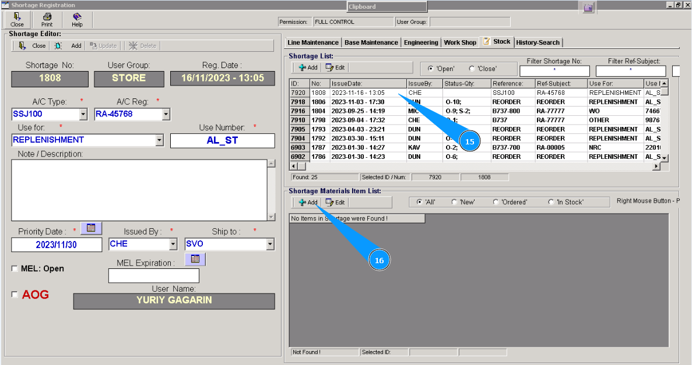Expand the A/C Type dropdown
The width and height of the screenshot is (692, 365).
click(83, 114)
